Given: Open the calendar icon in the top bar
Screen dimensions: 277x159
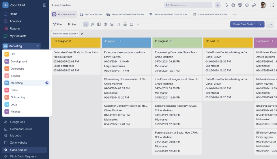Looking at the screenshot, I should coord(233,5).
